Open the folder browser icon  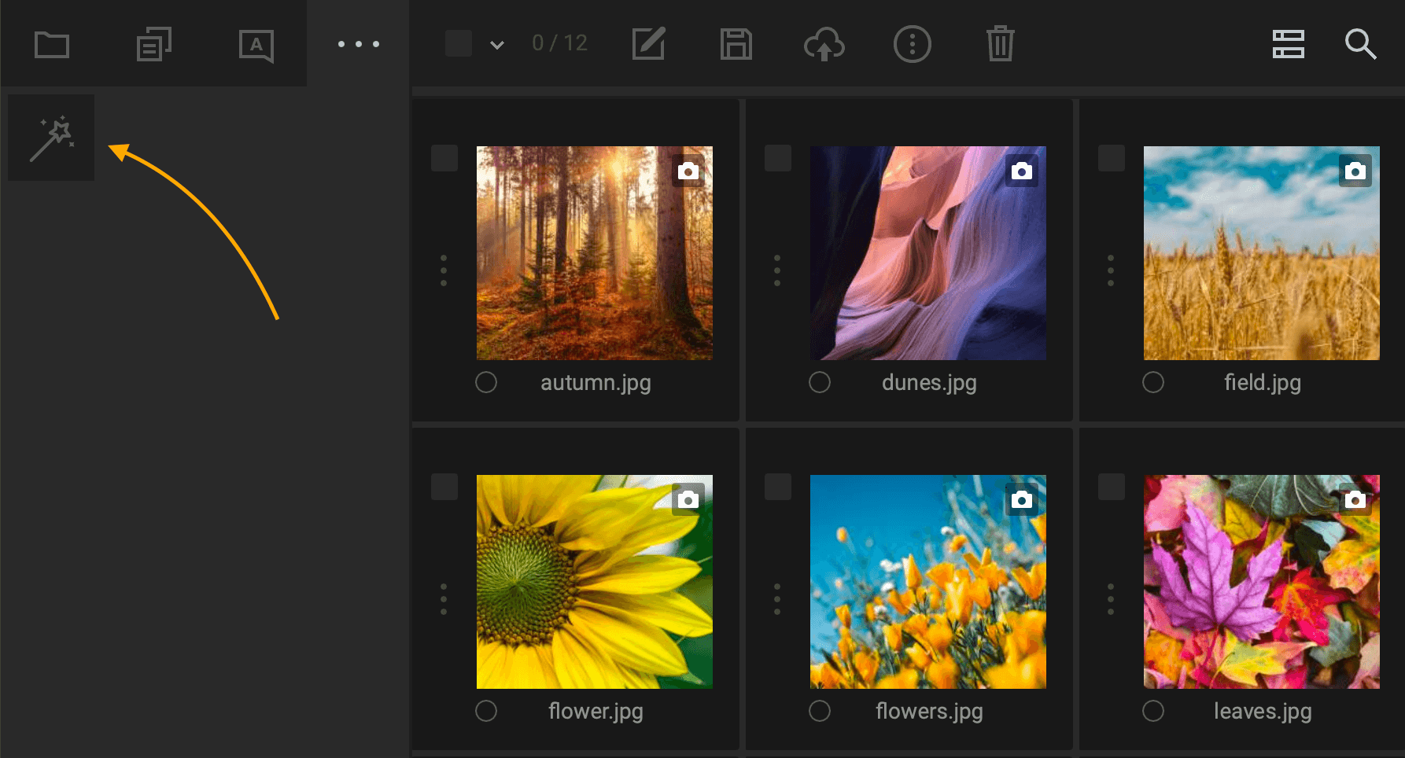coord(51,43)
